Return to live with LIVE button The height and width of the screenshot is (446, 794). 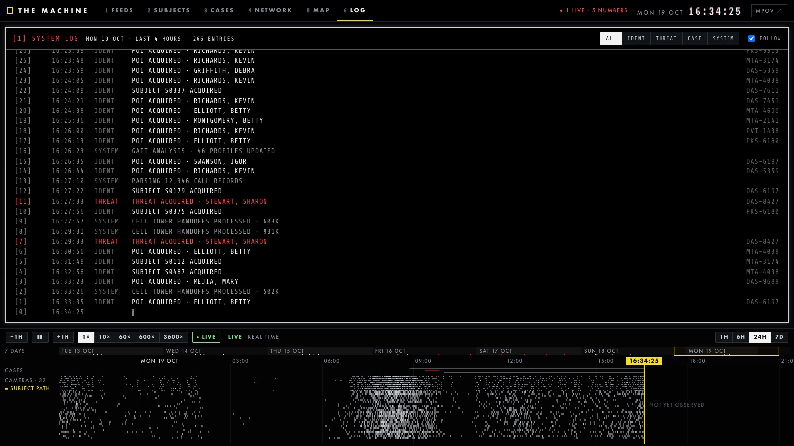[206, 337]
